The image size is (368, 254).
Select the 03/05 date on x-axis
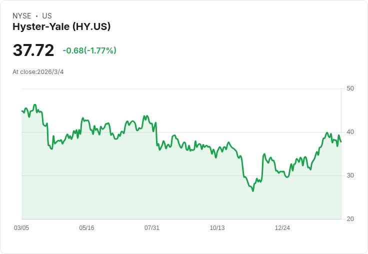point(21,228)
